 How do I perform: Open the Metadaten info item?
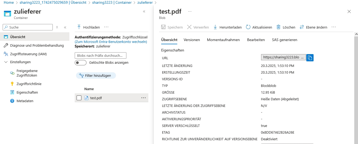(x=25, y=101)
